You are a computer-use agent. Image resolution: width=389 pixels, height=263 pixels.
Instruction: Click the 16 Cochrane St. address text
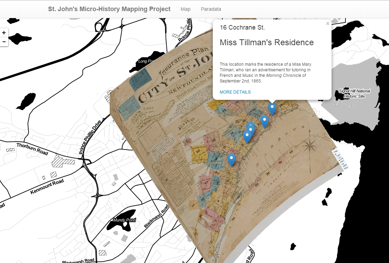242,27
